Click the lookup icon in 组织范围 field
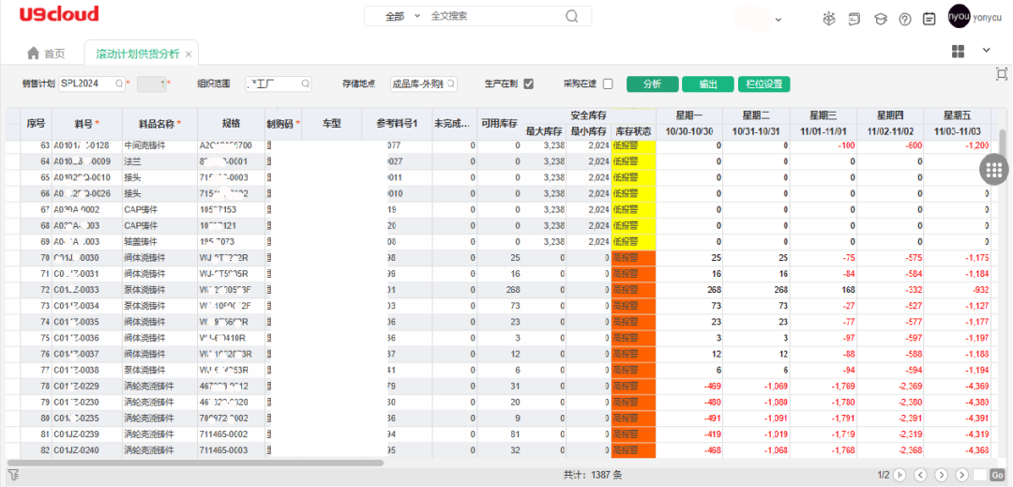The height and width of the screenshot is (487, 1013). [305, 84]
